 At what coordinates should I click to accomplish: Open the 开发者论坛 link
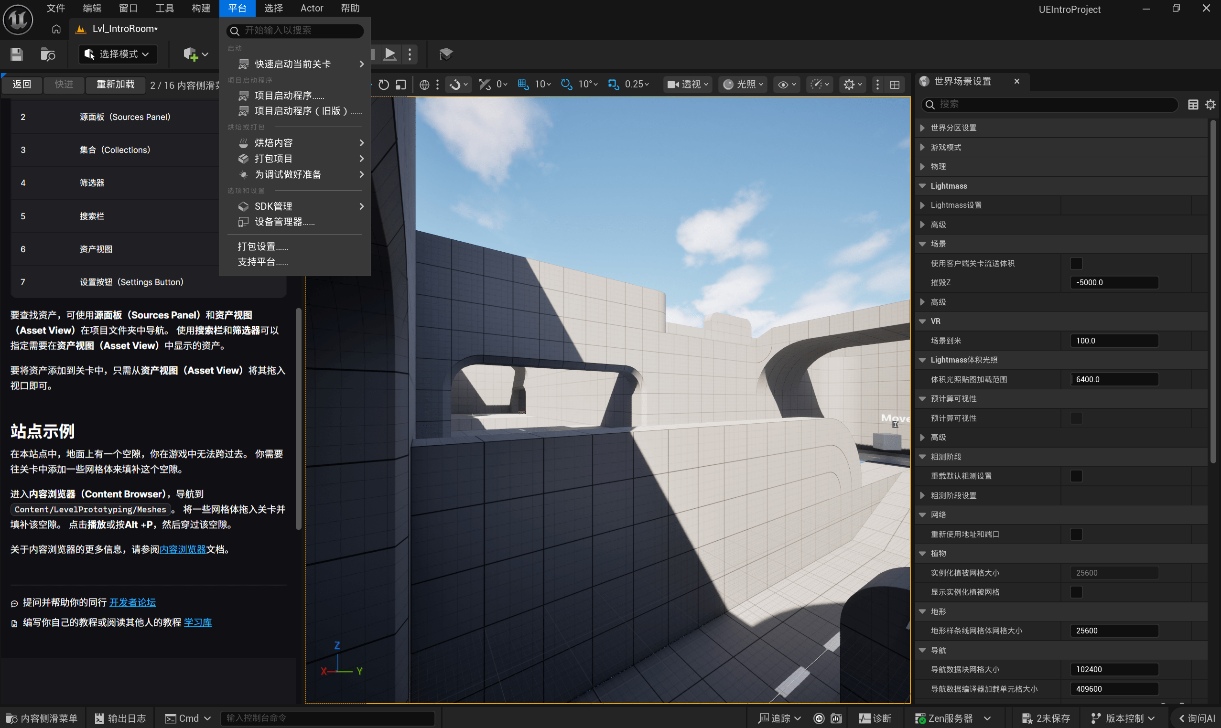132,602
